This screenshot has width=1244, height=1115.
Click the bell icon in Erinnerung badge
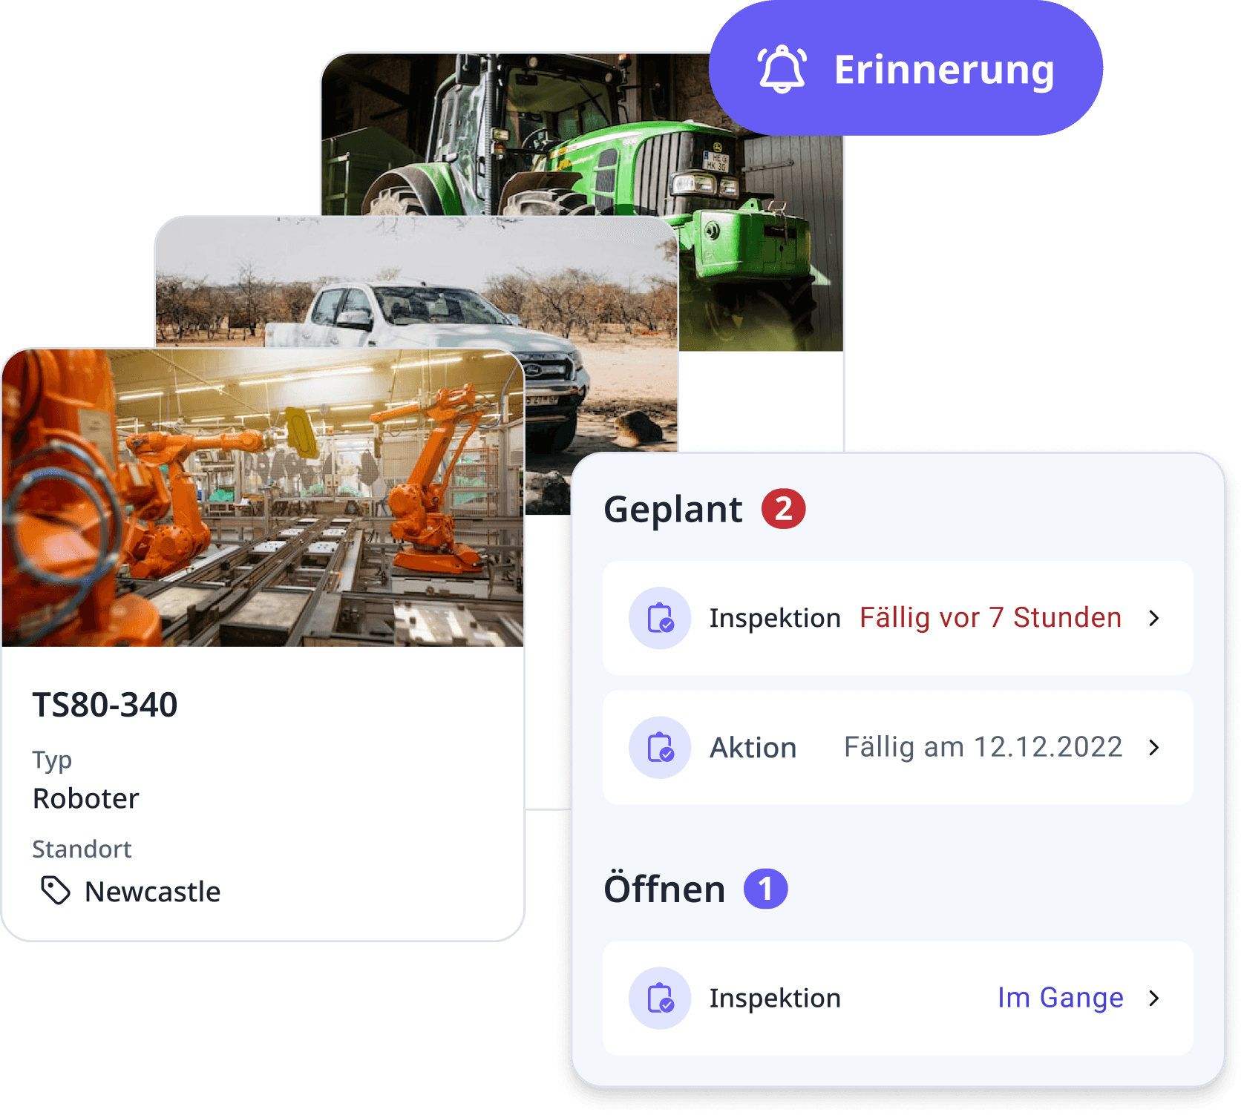[x=781, y=69]
